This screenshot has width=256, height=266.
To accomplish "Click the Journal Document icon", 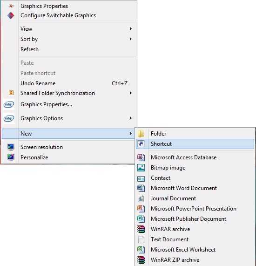I will coord(141,198).
